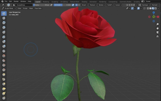
Task: Select the Draw sculpt brush tool
Action: pos(4,14)
